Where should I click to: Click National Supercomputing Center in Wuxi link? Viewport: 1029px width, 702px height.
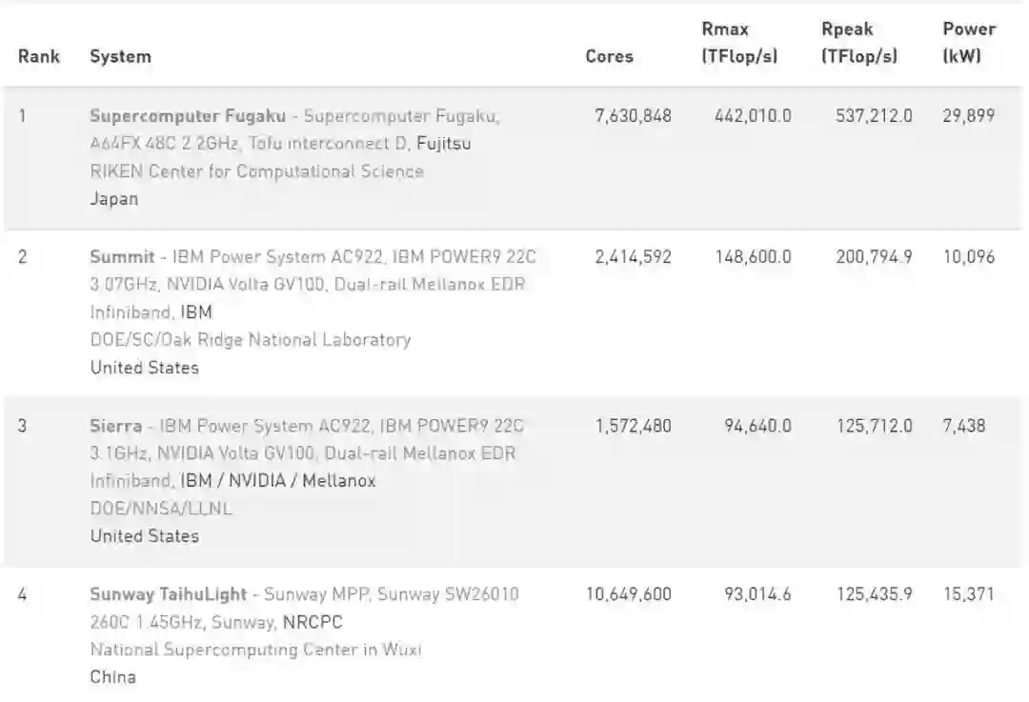click(255, 650)
